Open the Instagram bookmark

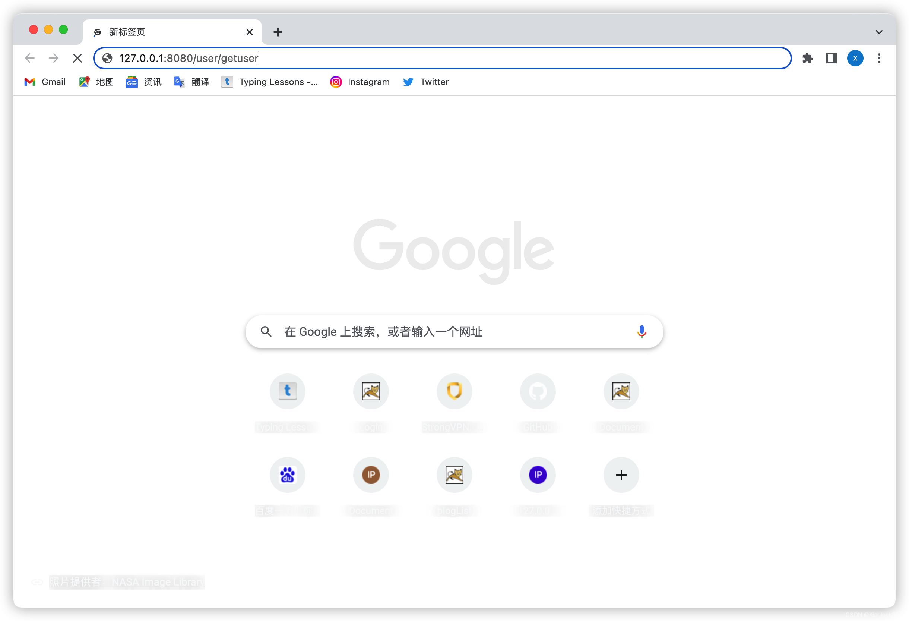click(x=360, y=82)
